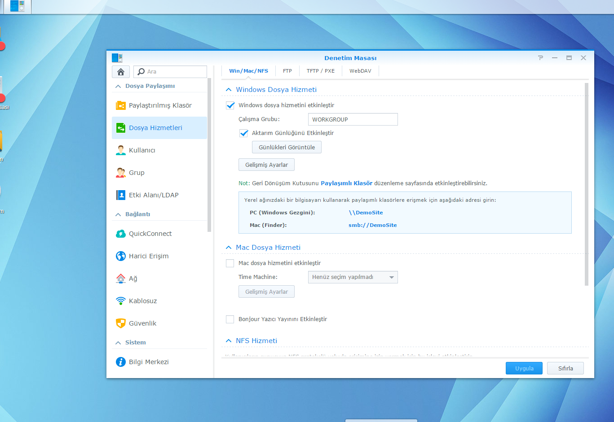Open Paylaştırılmış Klasör shared folder icon
The width and height of the screenshot is (614, 422).
121,105
